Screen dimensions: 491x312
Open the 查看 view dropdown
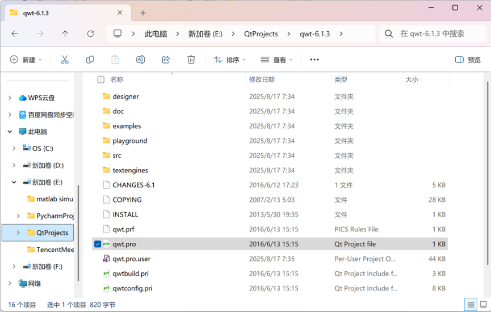coord(276,60)
